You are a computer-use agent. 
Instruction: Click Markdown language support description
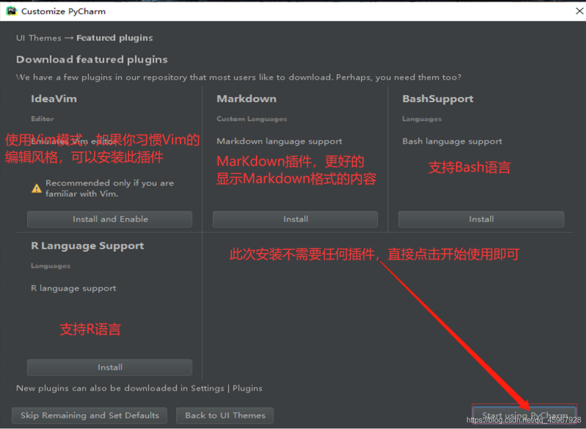279,141
